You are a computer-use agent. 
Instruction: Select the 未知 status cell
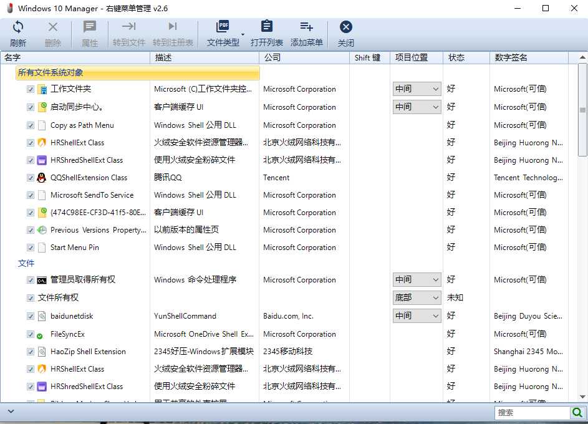tap(455, 297)
